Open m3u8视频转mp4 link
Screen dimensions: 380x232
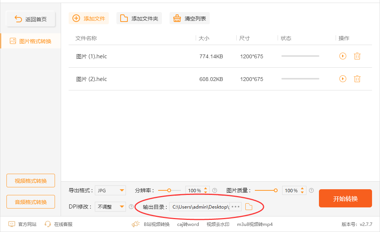[x=255, y=224]
